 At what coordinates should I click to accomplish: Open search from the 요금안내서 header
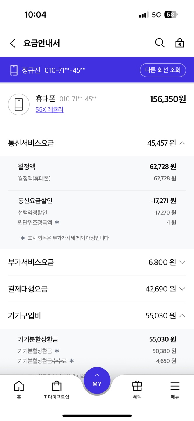click(x=160, y=43)
